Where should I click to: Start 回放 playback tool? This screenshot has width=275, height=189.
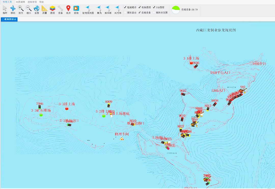pyautogui.click(x=76, y=10)
